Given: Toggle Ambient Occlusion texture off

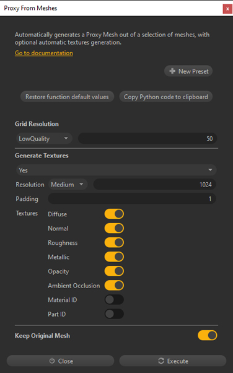Looking at the screenshot, I should (114, 285).
